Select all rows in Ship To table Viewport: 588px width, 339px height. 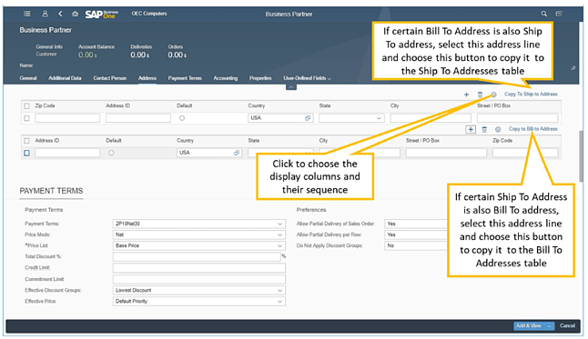tap(26, 141)
